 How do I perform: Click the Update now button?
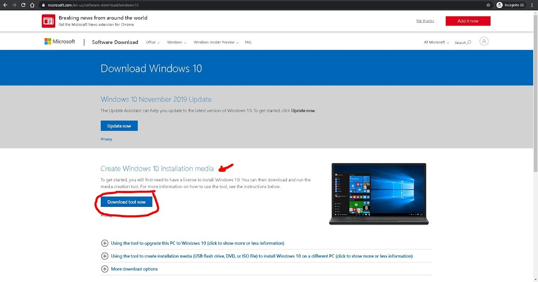tap(119, 126)
